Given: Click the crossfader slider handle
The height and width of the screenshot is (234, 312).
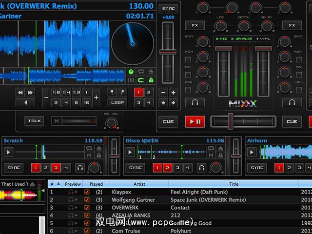Looking at the screenshot, I should point(231,120).
